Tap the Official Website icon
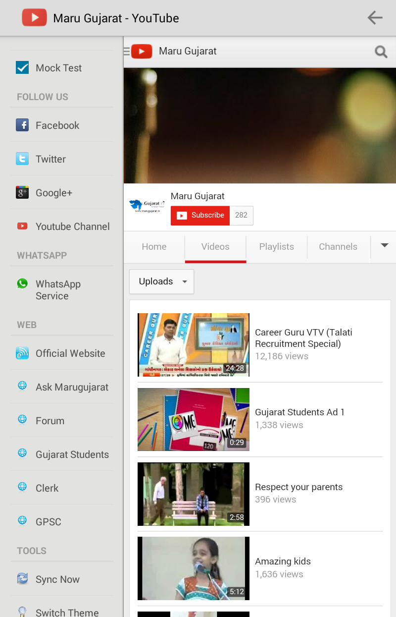This screenshot has height=617, width=396. coord(22,353)
